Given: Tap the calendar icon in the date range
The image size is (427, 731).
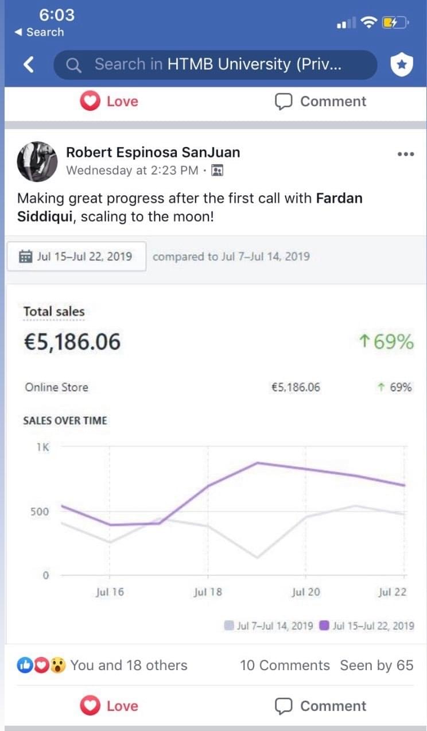Looking at the screenshot, I should tap(25, 257).
